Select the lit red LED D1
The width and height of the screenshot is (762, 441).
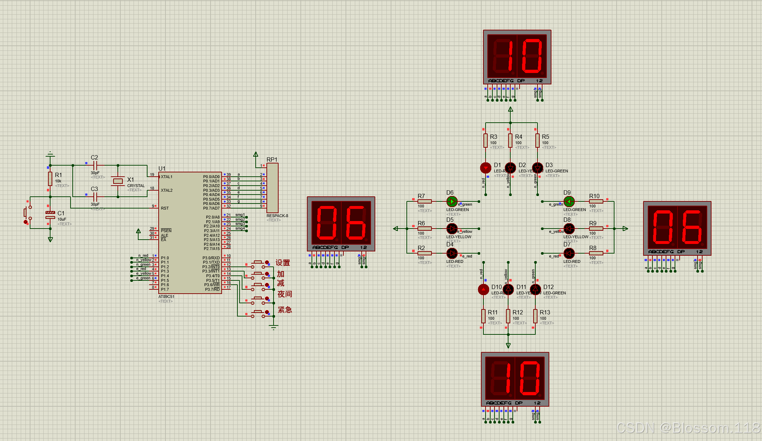pyautogui.click(x=486, y=167)
